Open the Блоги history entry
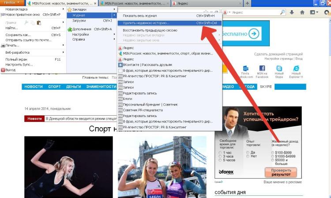Viewport: 331px width, 198px height. point(169,99)
